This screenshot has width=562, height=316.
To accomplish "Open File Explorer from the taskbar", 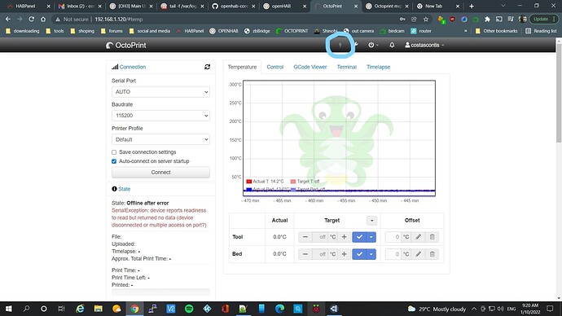I will click(x=99, y=309).
